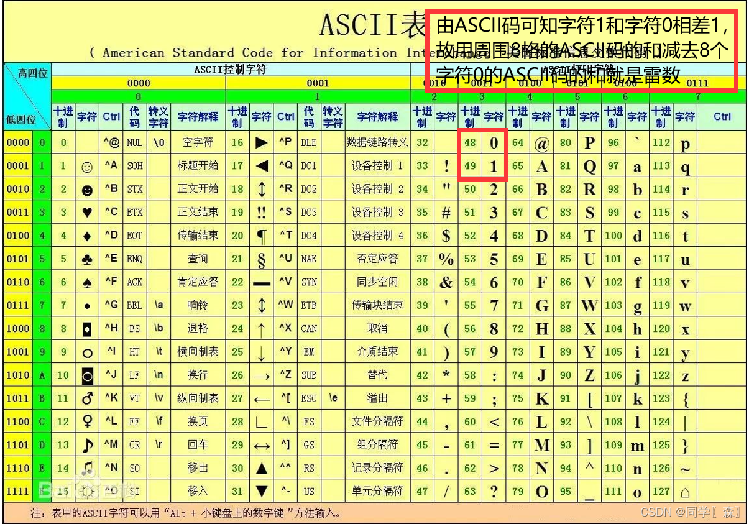Select the left-right arrow ↔ glyph

click(x=262, y=445)
